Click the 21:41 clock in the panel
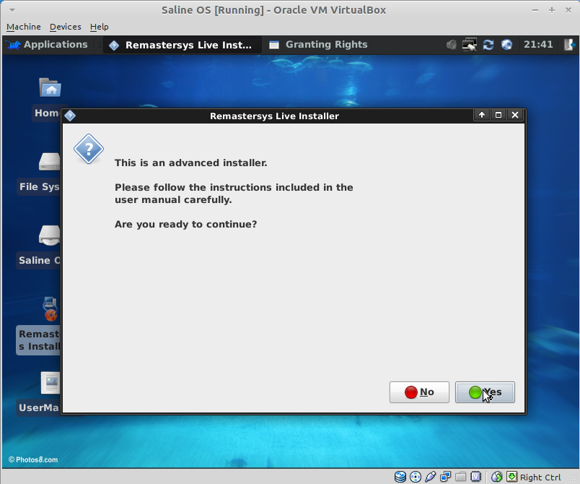Screen dimensions: 580x484 (538, 45)
